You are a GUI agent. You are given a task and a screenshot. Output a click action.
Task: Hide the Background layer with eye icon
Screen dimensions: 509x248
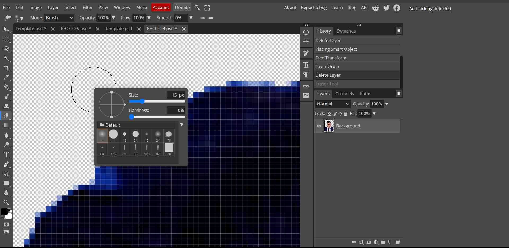point(319,126)
